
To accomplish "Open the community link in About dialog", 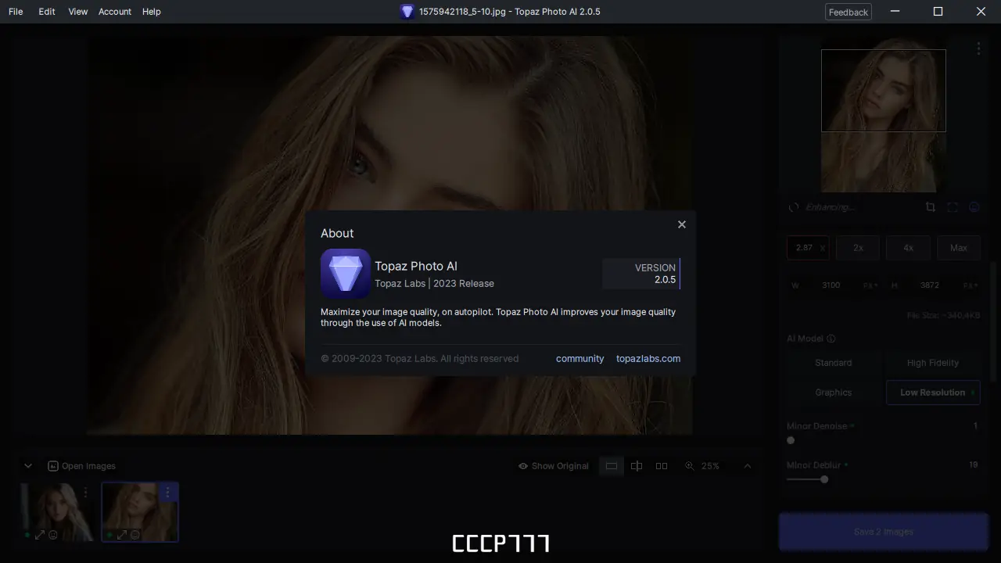I will (579, 359).
